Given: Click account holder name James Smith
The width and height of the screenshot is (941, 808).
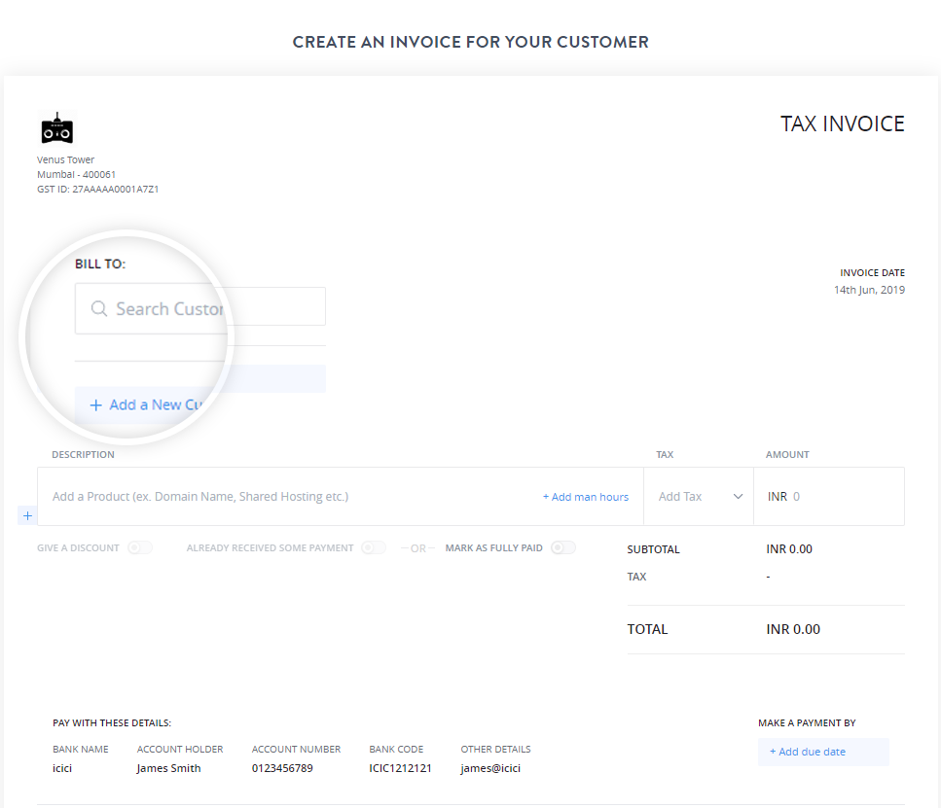Looking at the screenshot, I should pos(169,768).
